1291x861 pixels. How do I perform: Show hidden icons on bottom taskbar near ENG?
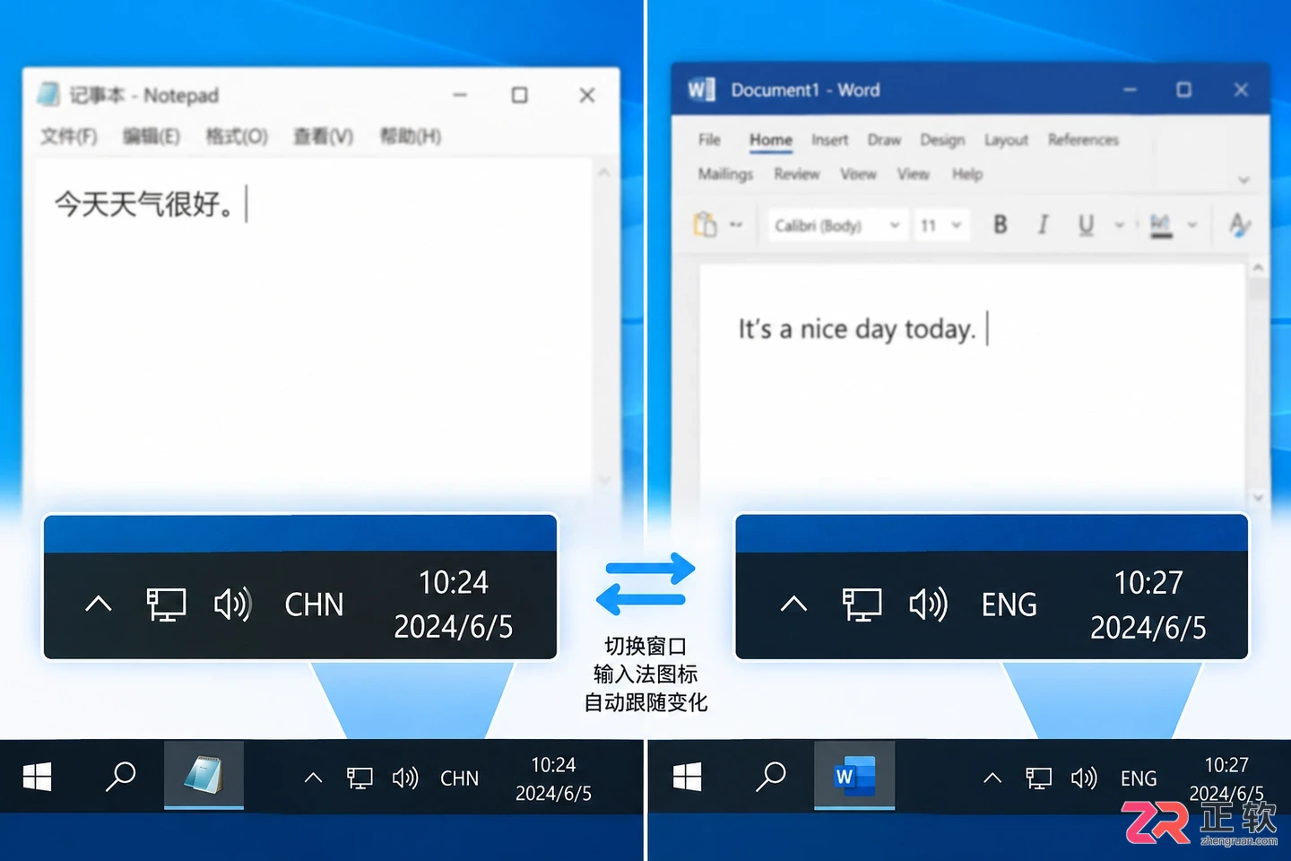tap(992, 778)
